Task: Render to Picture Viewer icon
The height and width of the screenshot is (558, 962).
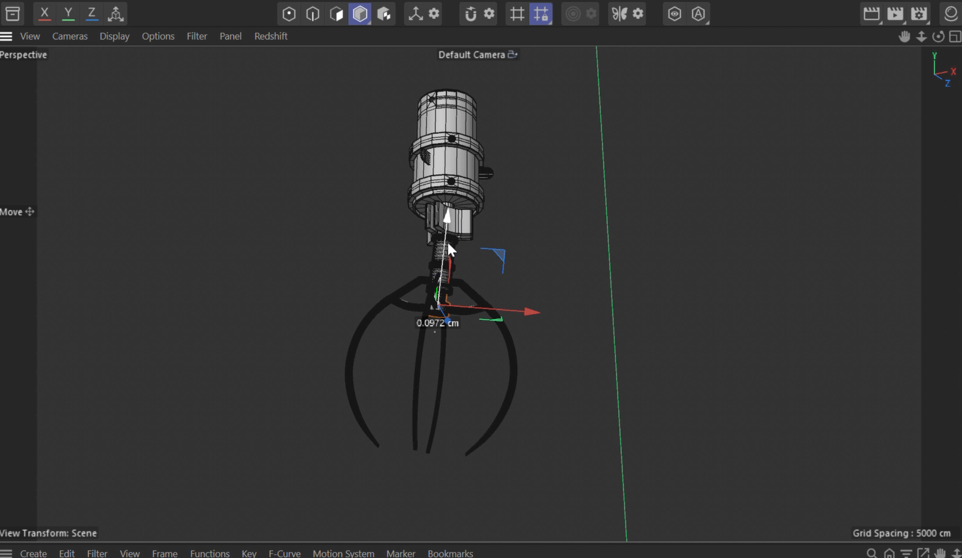Action: pos(895,14)
